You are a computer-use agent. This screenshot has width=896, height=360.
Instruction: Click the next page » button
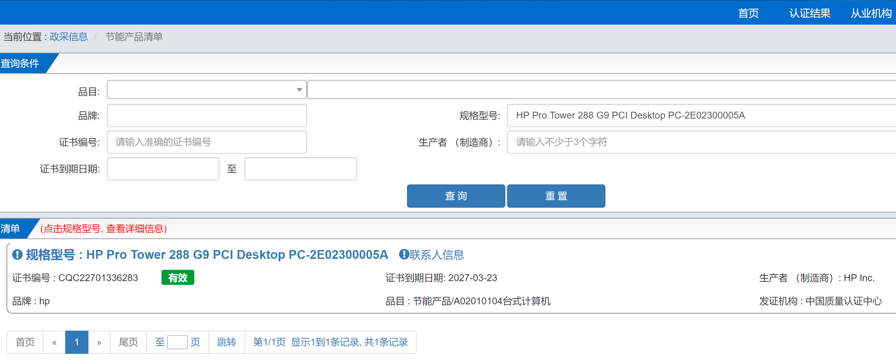pos(99,342)
